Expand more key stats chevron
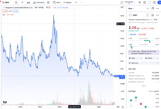Viewport: 161px width, 109px height. coord(144,86)
